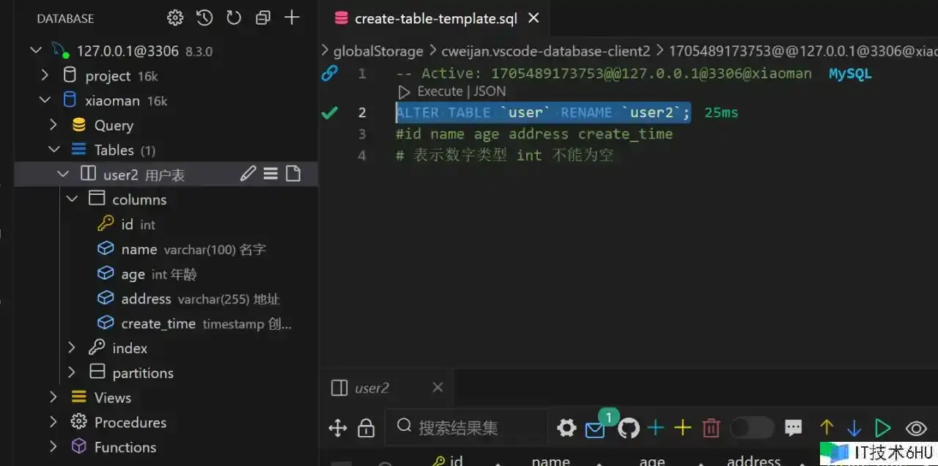The width and height of the screenshot is (938, 466).
Task: Edit the user2 table with pencil icon
Action: (x=248, y=174)
